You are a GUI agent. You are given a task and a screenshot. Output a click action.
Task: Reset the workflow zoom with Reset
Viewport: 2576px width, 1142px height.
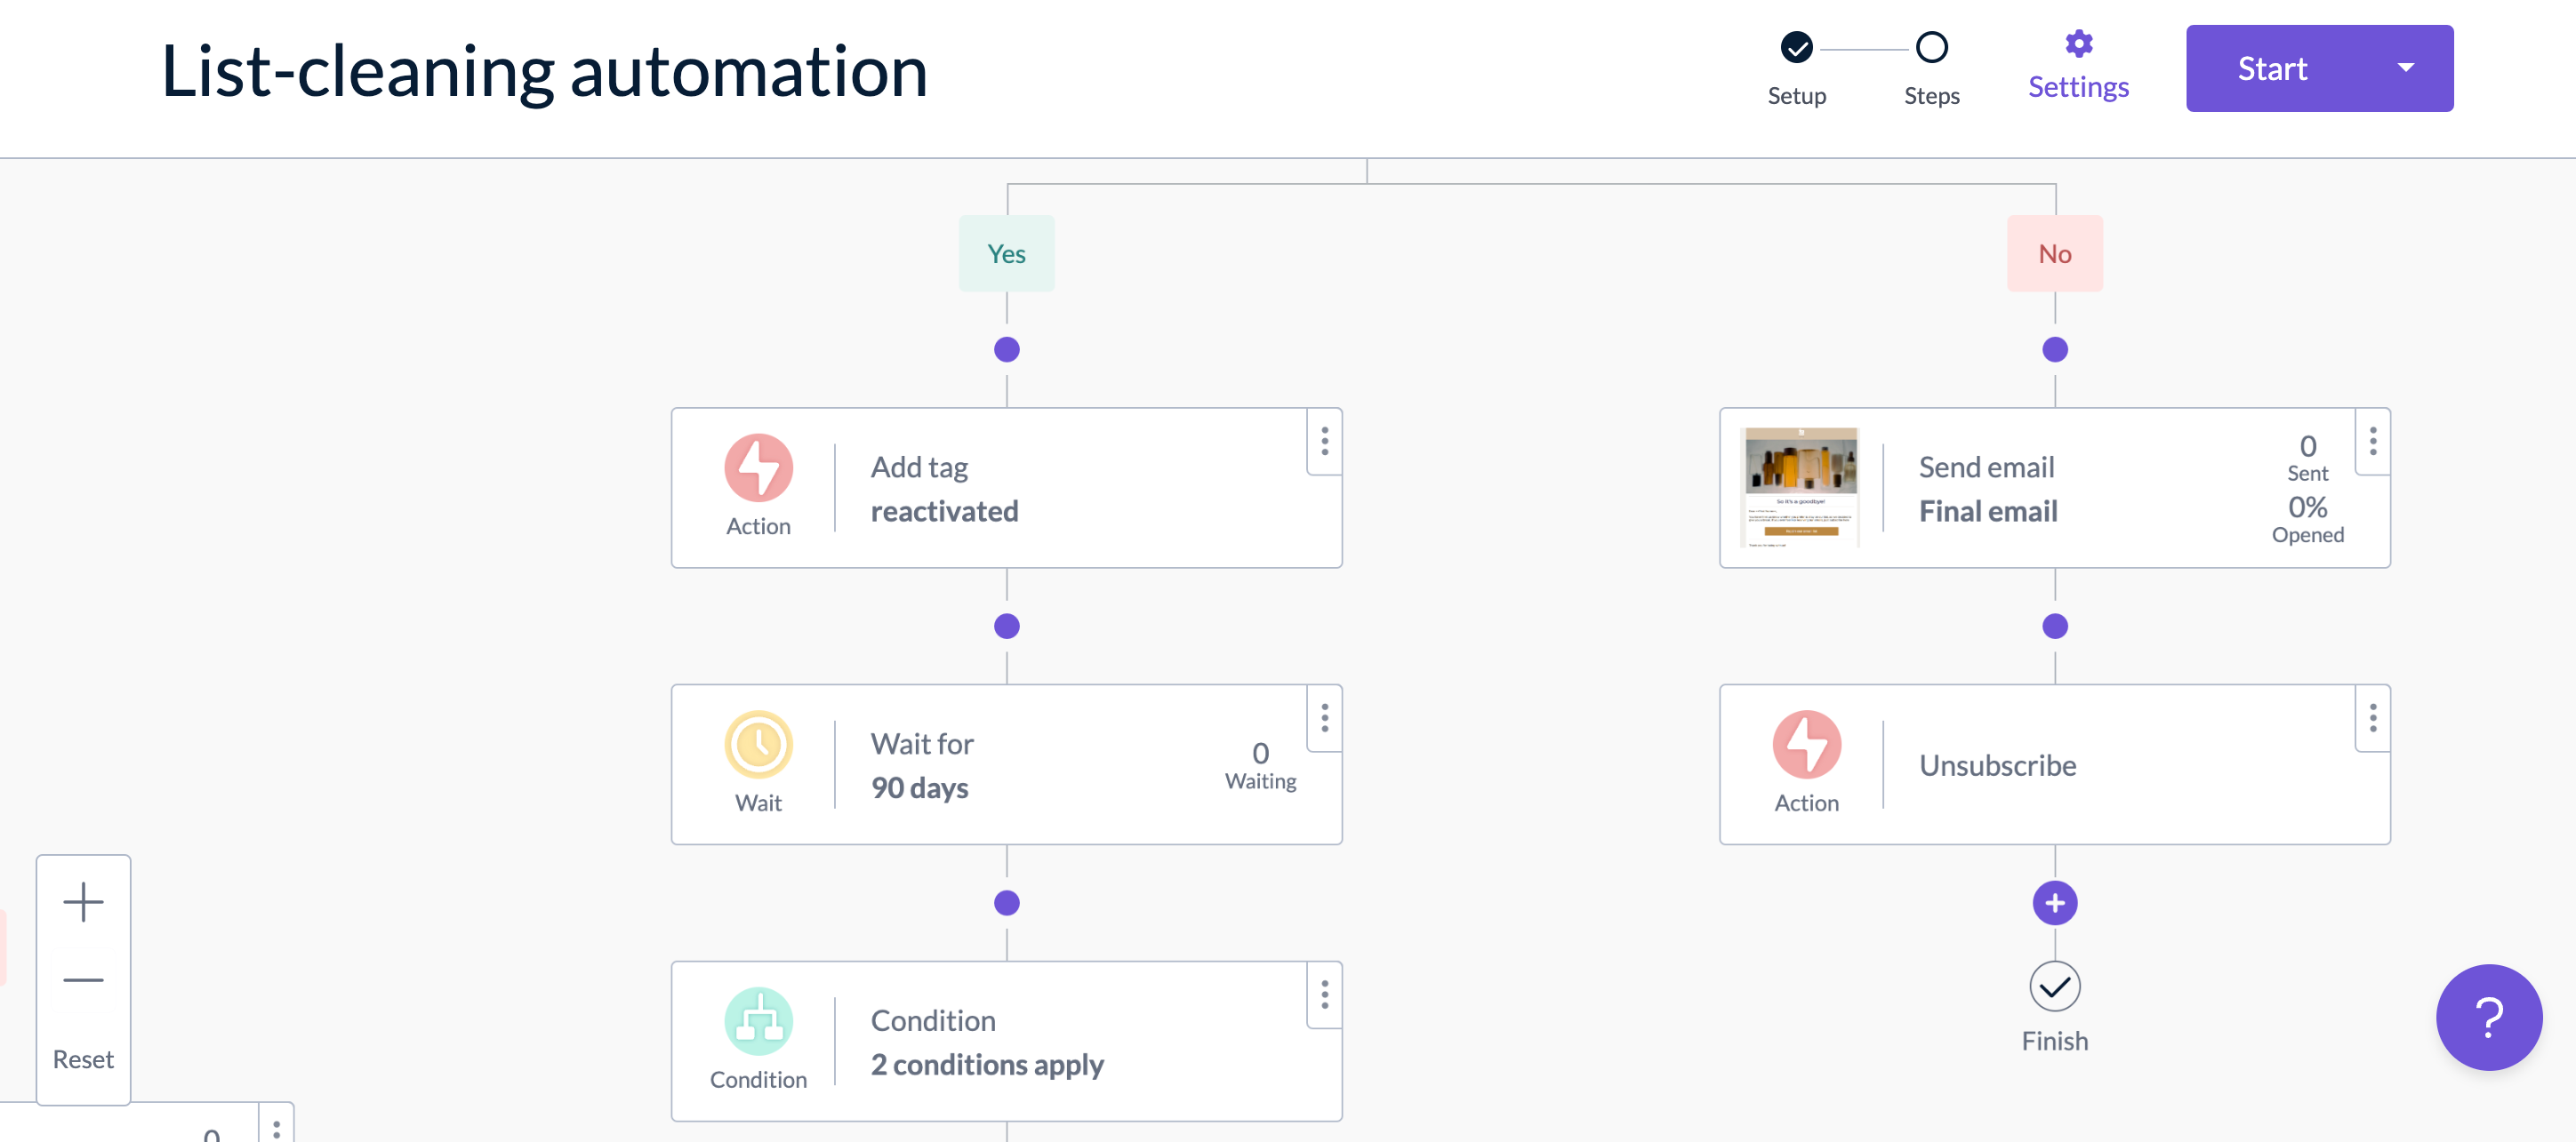click(x=83, y=1058)
